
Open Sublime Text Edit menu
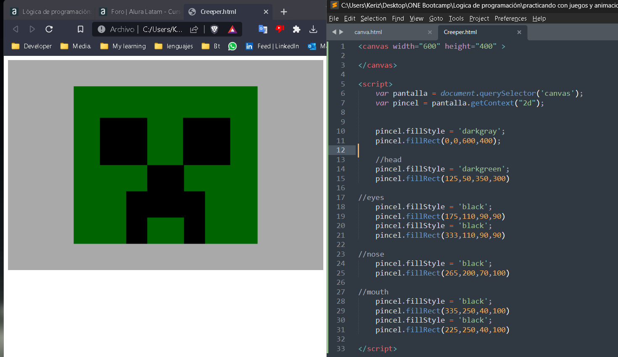coord(350,18)
